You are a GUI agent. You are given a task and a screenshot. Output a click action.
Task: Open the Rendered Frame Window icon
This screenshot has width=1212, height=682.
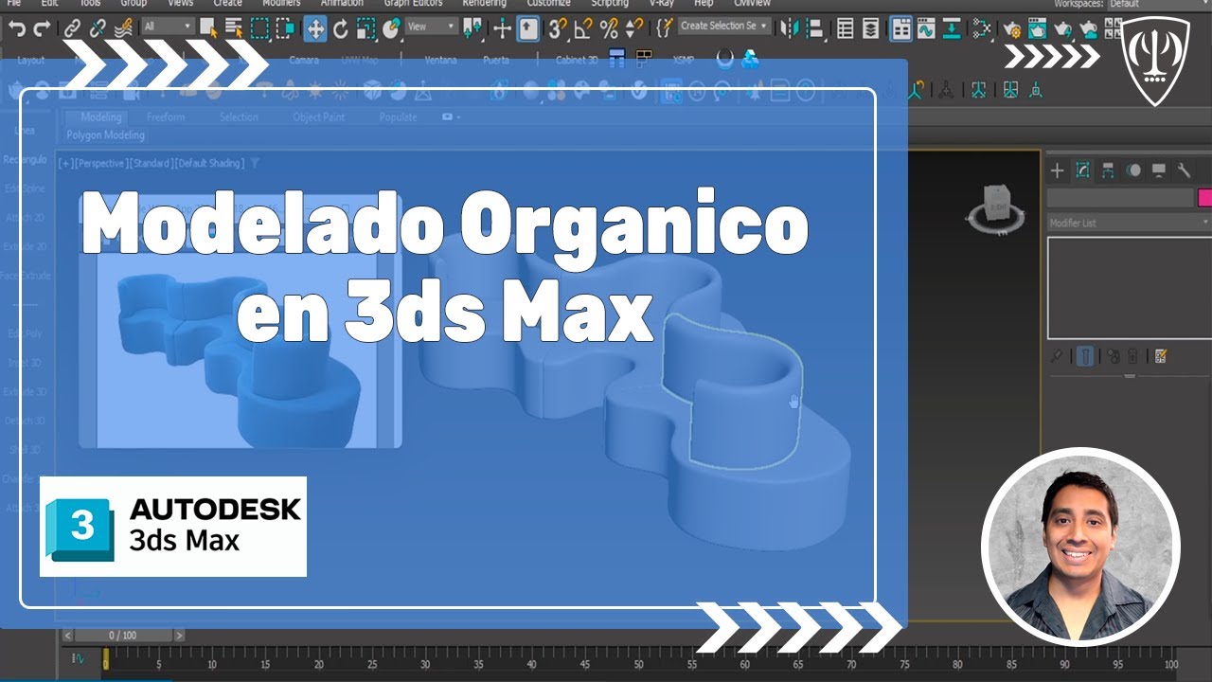[x=1038, y=28]
